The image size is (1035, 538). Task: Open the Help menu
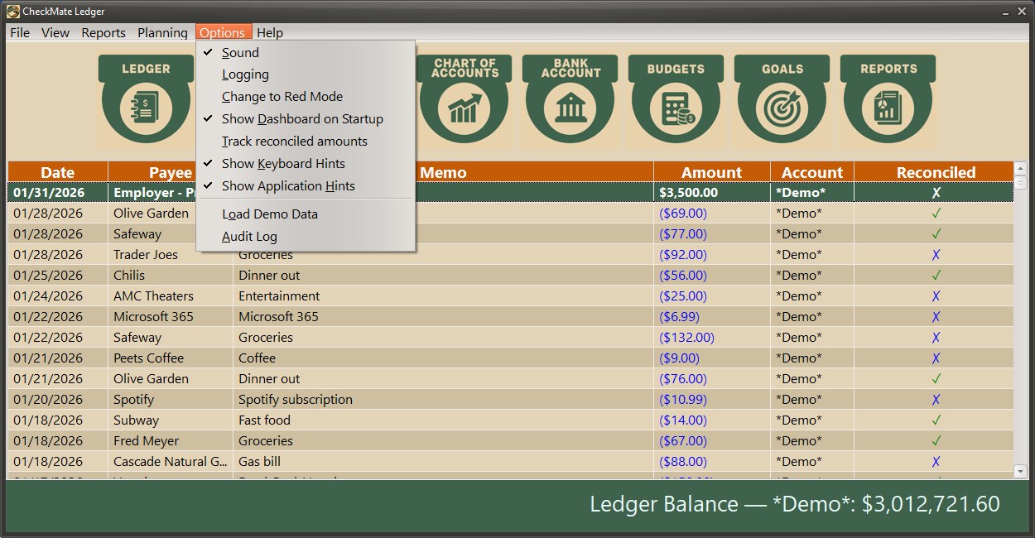(x=270, y=33)
